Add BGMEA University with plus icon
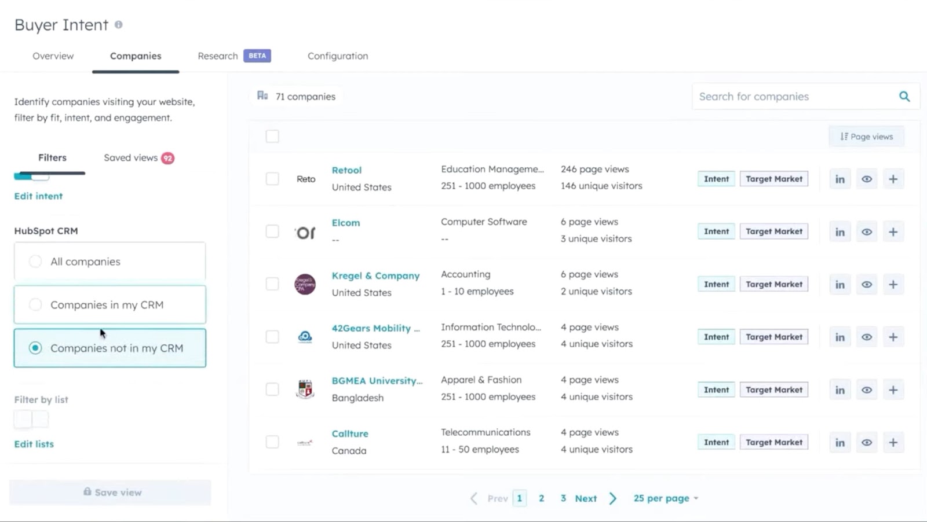 point(893,390)
